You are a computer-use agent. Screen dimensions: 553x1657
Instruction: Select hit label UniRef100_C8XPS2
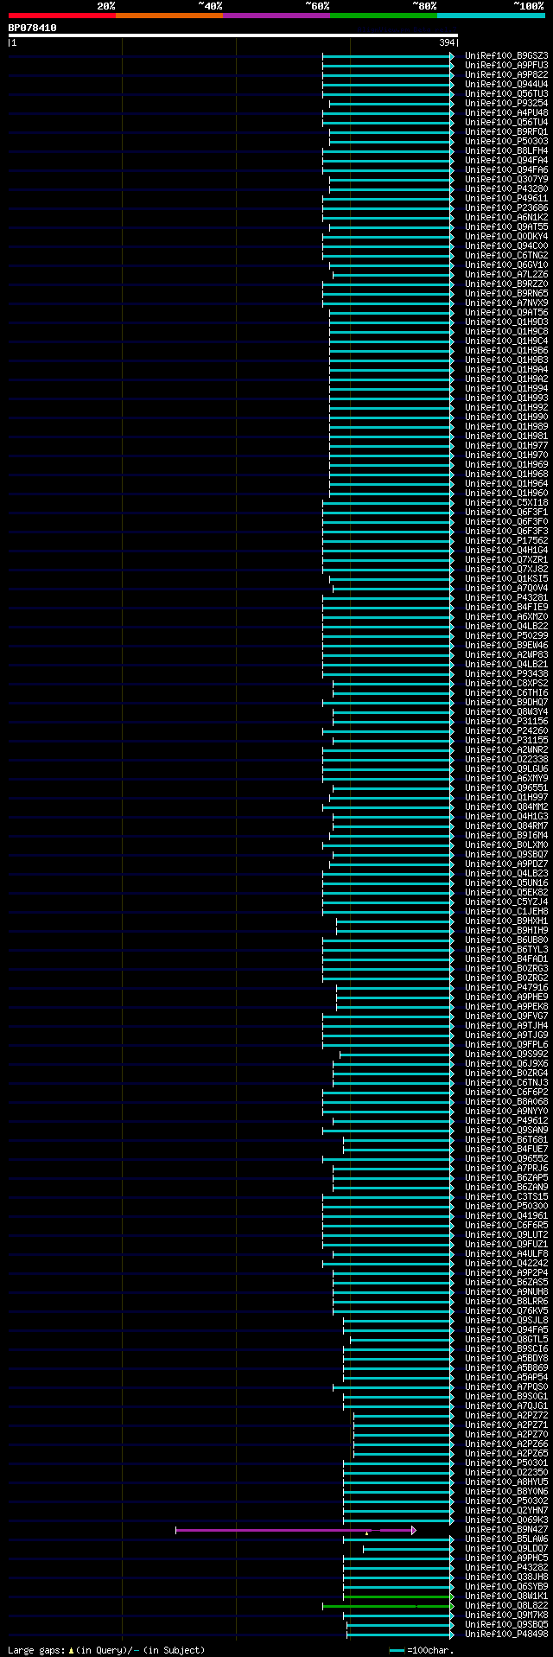click(506, 683)
